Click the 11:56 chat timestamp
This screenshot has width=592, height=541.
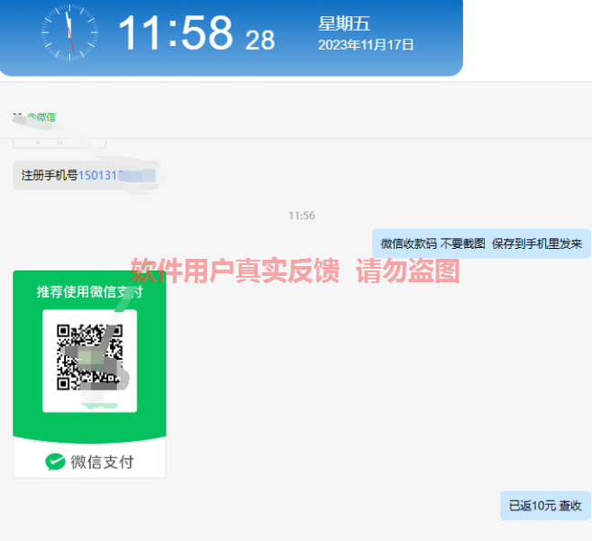302,215
